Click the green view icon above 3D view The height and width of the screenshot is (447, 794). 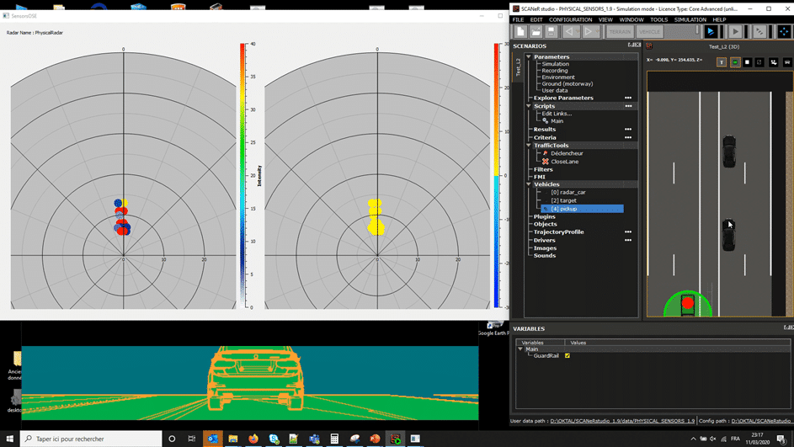coord(735,62)
